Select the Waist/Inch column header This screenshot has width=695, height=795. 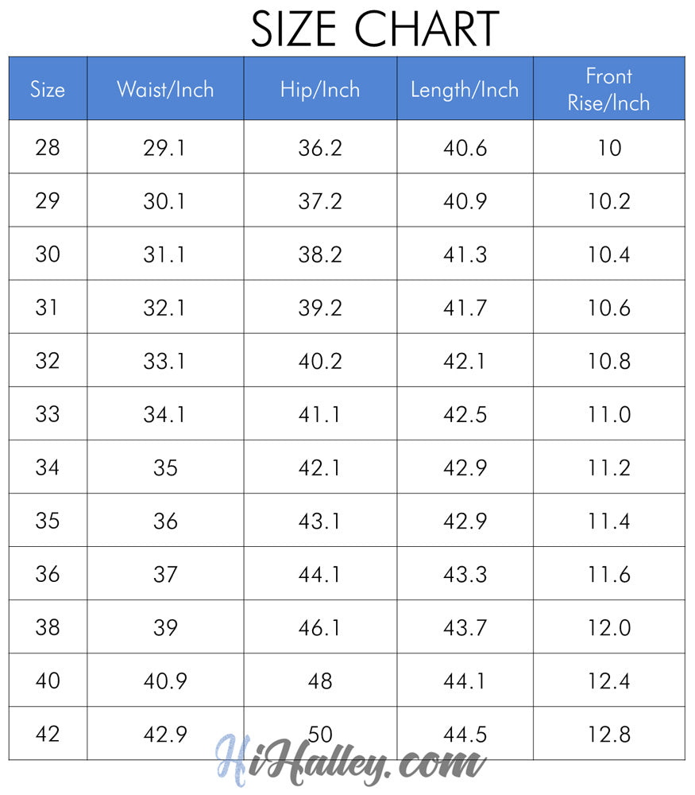(165, 89)
